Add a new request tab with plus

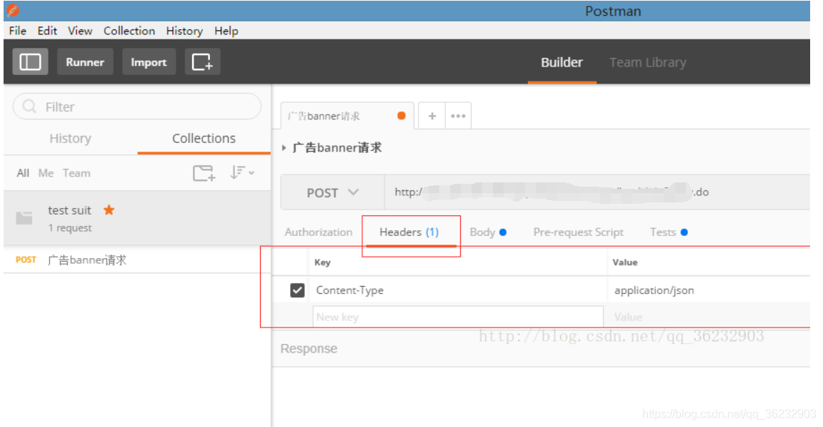coord(432,116)
